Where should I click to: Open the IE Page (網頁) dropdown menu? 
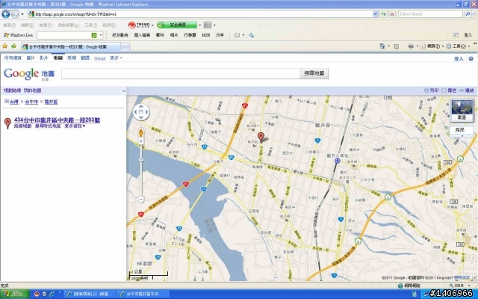[433, 46]
